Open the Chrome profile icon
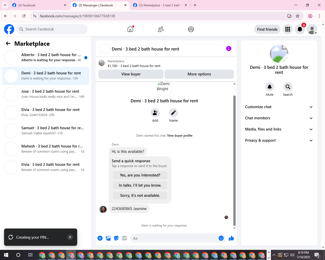The height and width of the screenshot is (260, 325). [310, 16]
